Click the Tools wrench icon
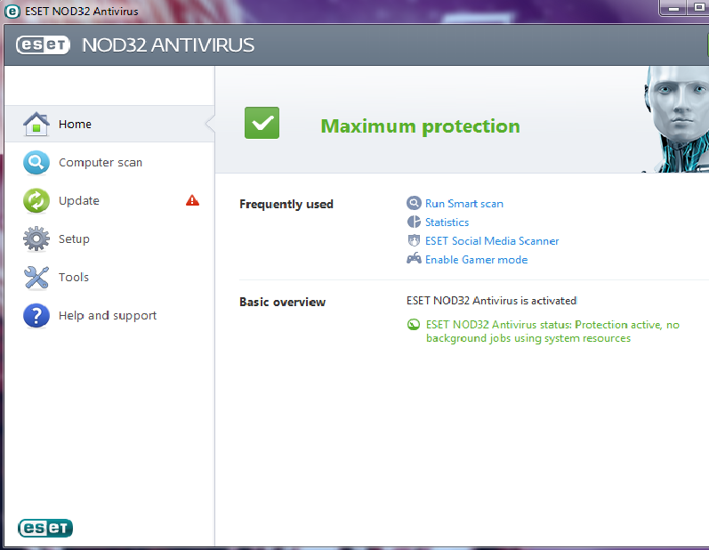The height and width of the screenshot is (550, 709). click(x=36, y=278)
